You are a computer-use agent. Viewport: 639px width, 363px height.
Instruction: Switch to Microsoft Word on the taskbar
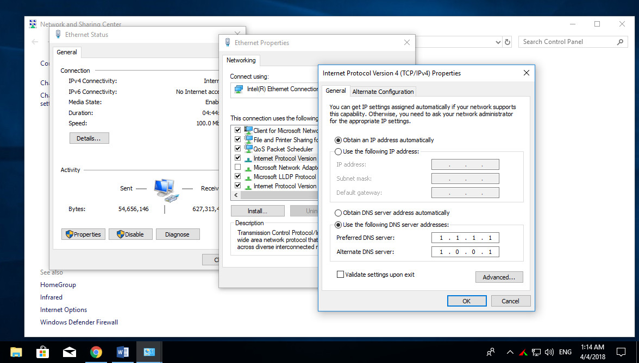pyautogui.click(x=123, y=352)
